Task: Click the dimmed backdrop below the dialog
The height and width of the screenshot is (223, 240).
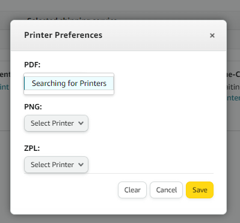Action: point(120,219)
